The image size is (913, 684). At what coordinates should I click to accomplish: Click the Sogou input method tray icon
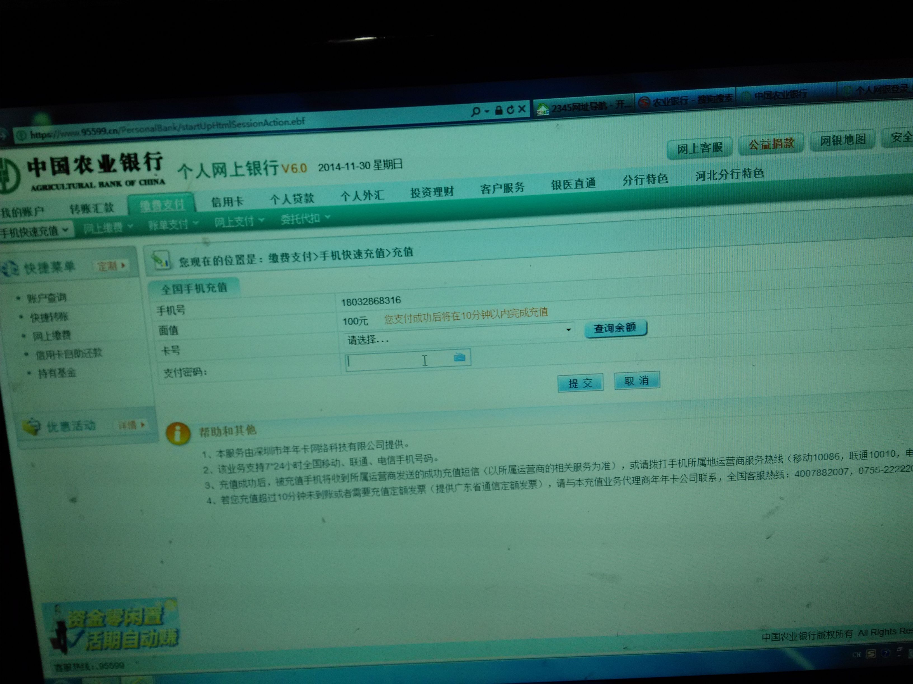point(870,654)
